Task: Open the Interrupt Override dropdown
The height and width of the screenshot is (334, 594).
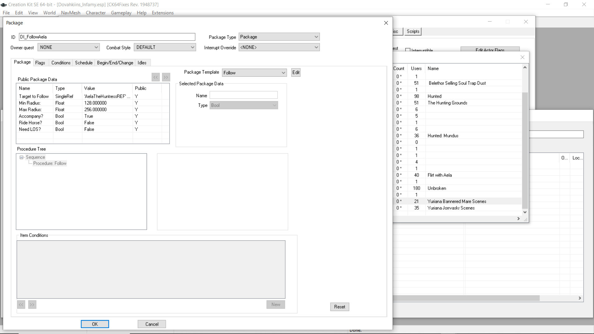Action: pos(279,47)
